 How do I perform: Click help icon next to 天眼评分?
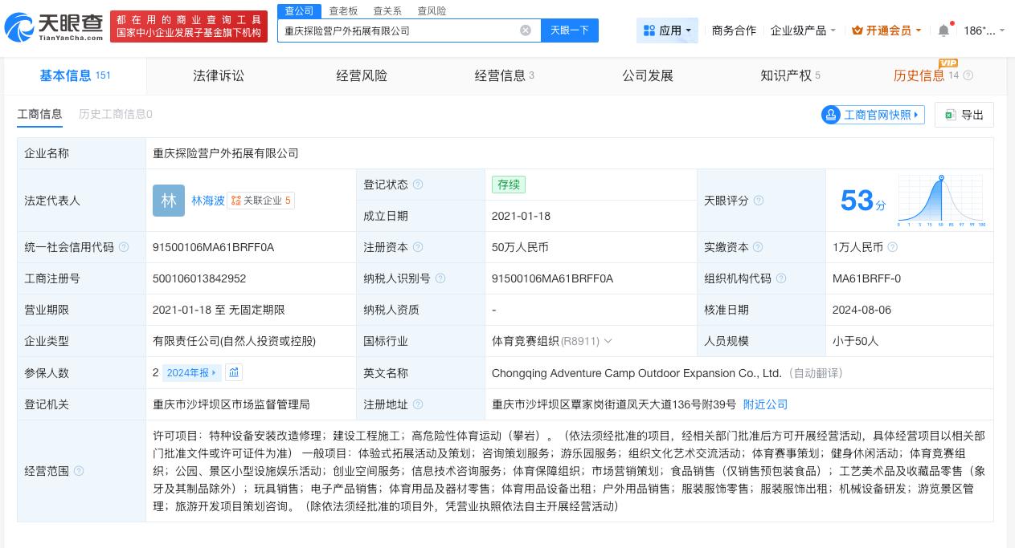coord(758,201)
